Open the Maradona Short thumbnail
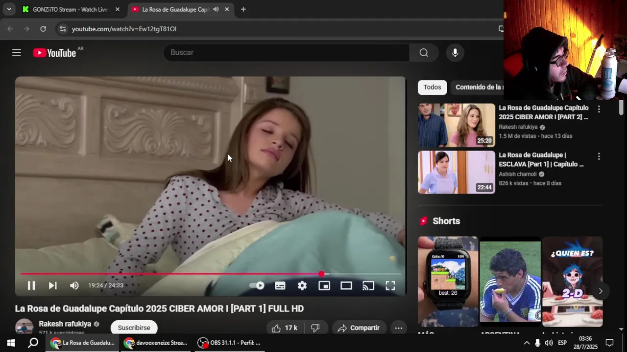627x352 pixels. tap(510, 282)
